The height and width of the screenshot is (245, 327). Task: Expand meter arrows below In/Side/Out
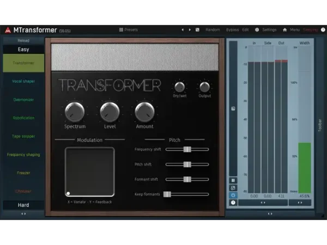(263, 203)
